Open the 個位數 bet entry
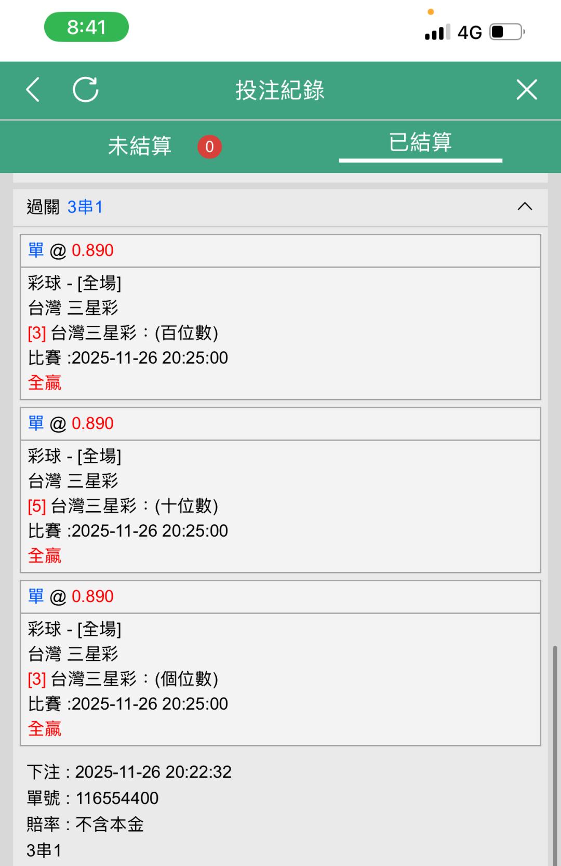This screenshot has height=866, width=561. 280,679
